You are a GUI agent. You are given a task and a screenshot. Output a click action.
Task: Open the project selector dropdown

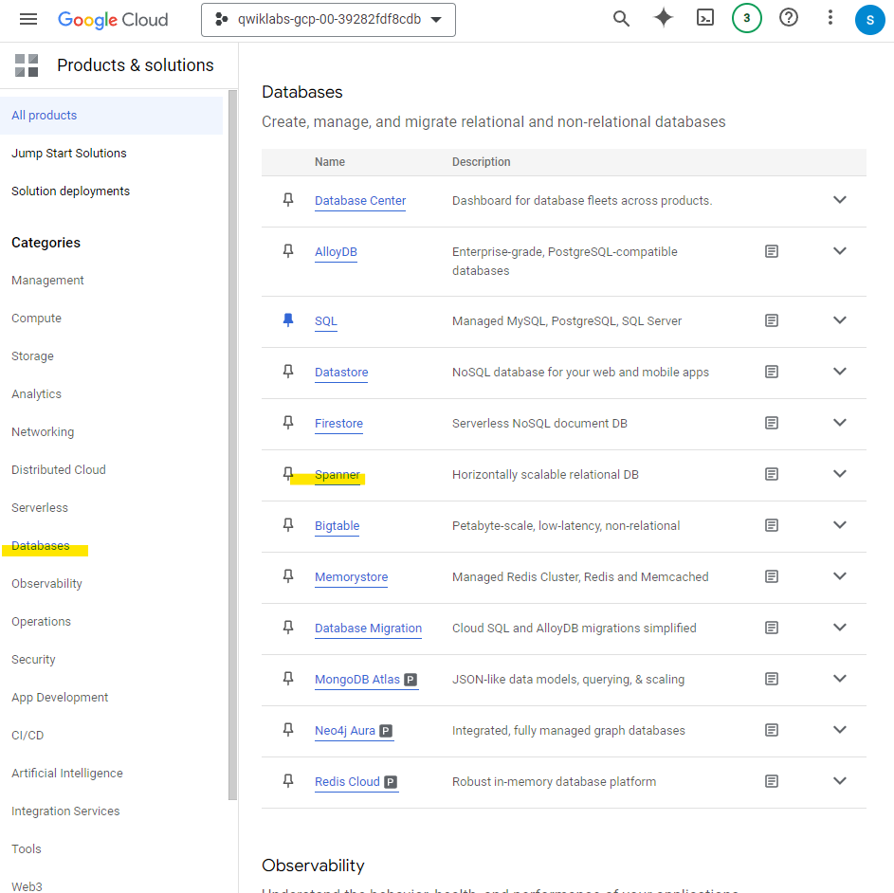click(328, 20)
